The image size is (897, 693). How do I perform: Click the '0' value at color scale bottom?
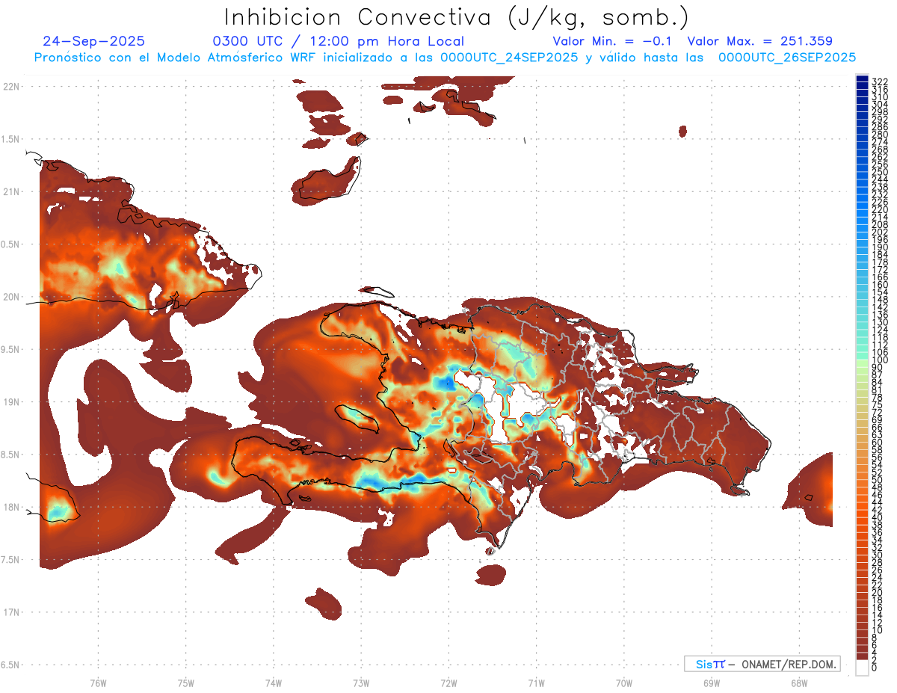pos(875,667)
